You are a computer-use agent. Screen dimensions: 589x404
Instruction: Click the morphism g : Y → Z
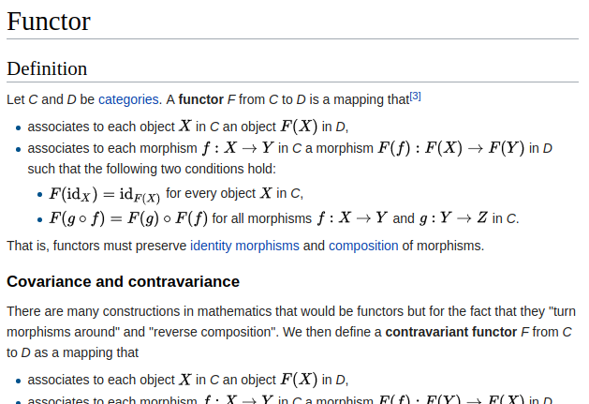[453, 218]
